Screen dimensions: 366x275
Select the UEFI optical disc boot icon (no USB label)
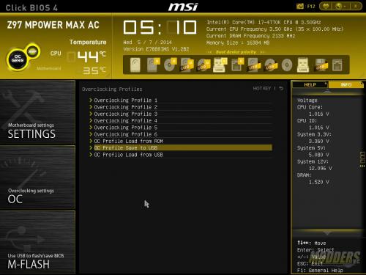coord(170,65)
